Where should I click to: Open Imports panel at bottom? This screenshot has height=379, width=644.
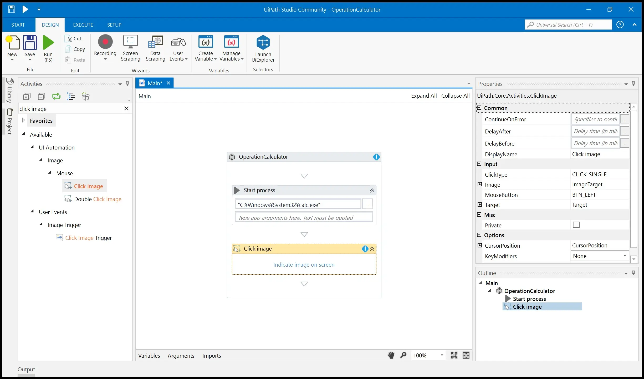212,356
